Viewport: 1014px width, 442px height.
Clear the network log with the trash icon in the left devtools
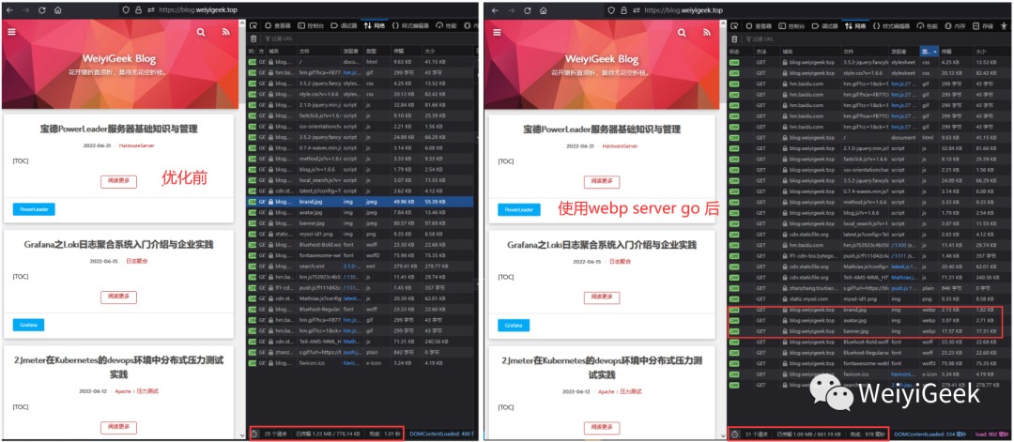click(x=253, y=38)
